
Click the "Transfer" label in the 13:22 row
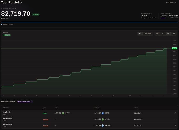(46, 126)
